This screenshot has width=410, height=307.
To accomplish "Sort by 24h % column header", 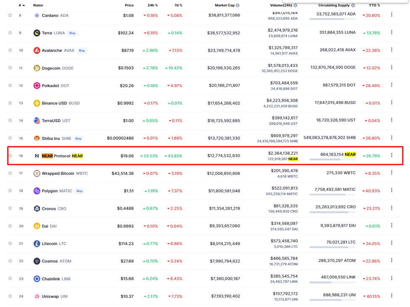I will click(153, 5).
